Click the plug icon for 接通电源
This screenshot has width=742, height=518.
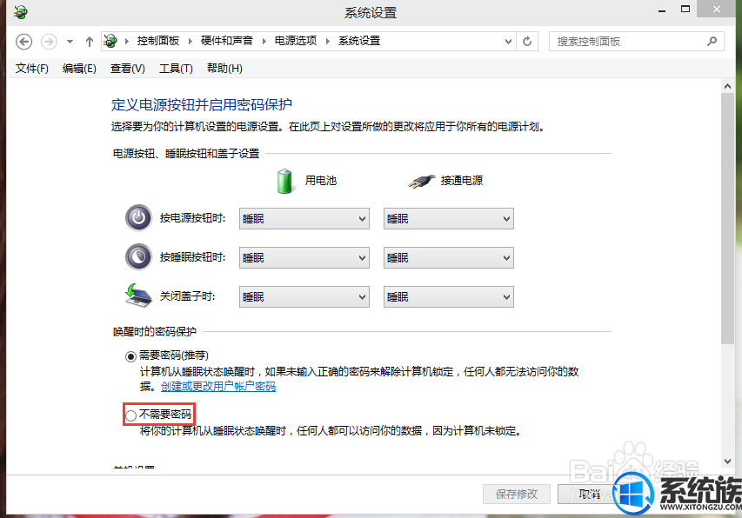click(x=421, y=181)
